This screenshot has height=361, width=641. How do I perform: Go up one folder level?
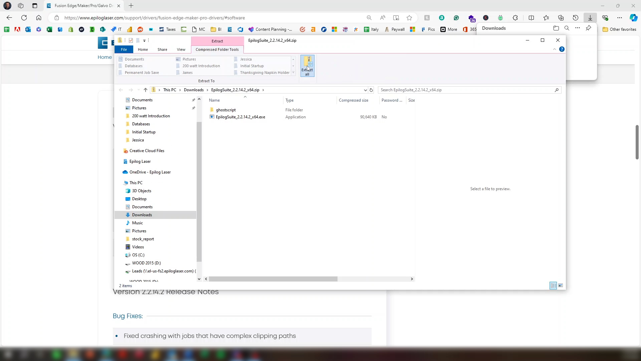[x=146, y=90]
